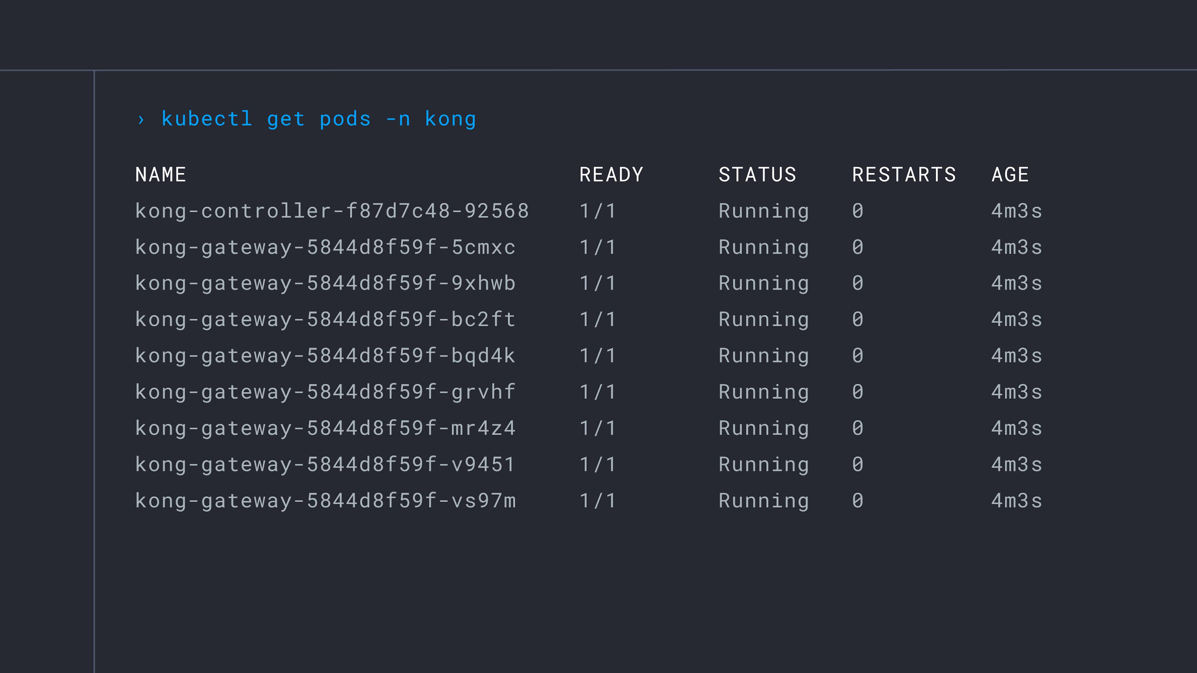Click Running status of kong-controller pod
1197x673 pixels.
763,211
